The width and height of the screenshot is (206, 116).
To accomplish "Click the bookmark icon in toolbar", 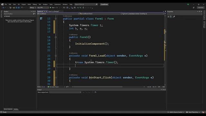I will 83,8.
